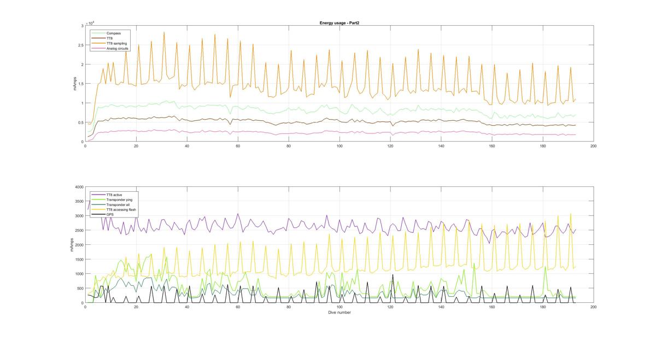This screenshot has width=656, height=340.
Task: Click the "×10^4" exponent above the upper chart
Action: [91, 23]
